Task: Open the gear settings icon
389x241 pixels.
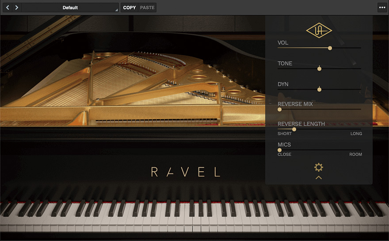Action: coord(319,167)
